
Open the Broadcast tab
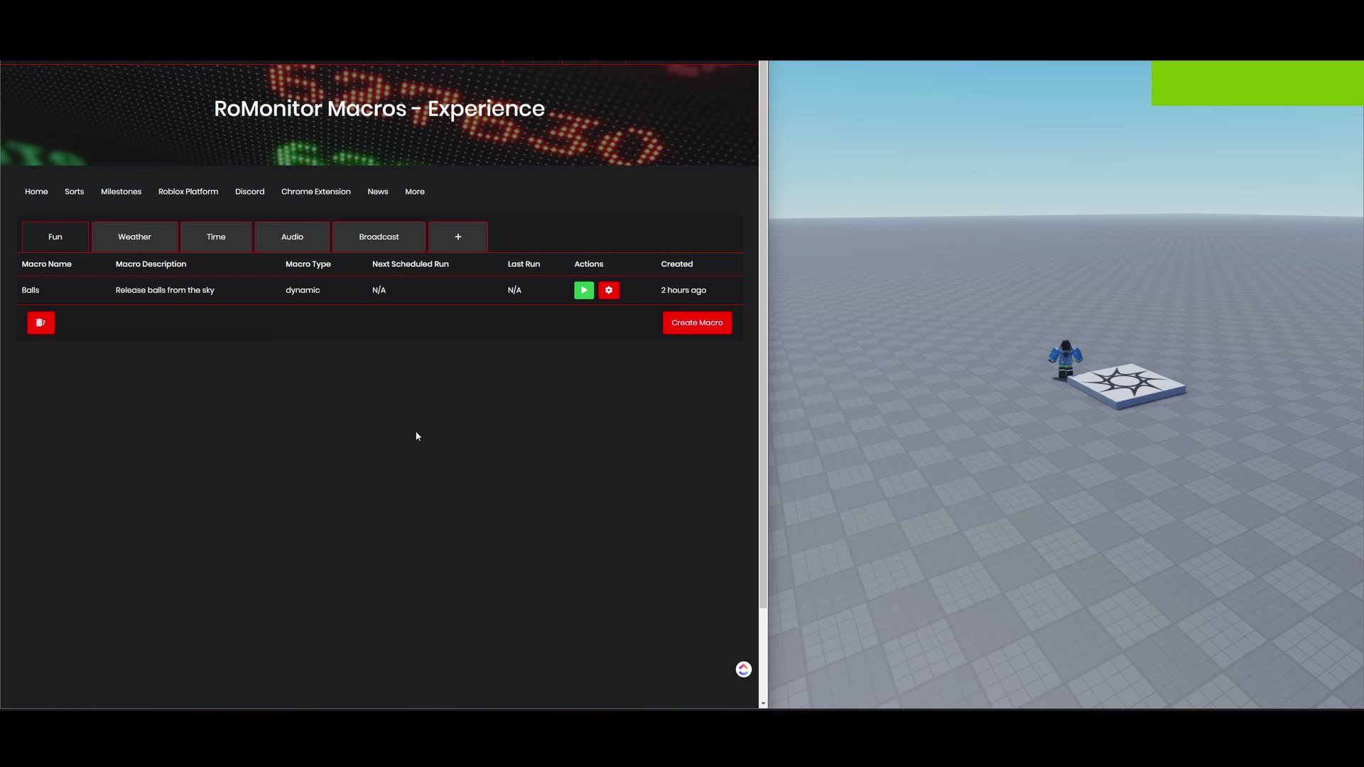[x=379, y=236]
